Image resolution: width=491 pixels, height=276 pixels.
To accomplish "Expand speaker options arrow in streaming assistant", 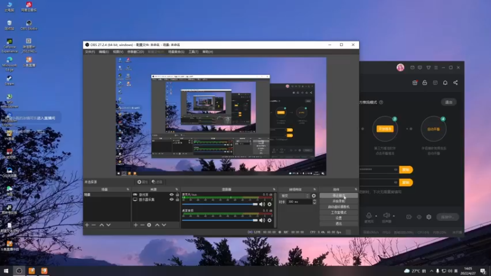I will pos(394,216).
